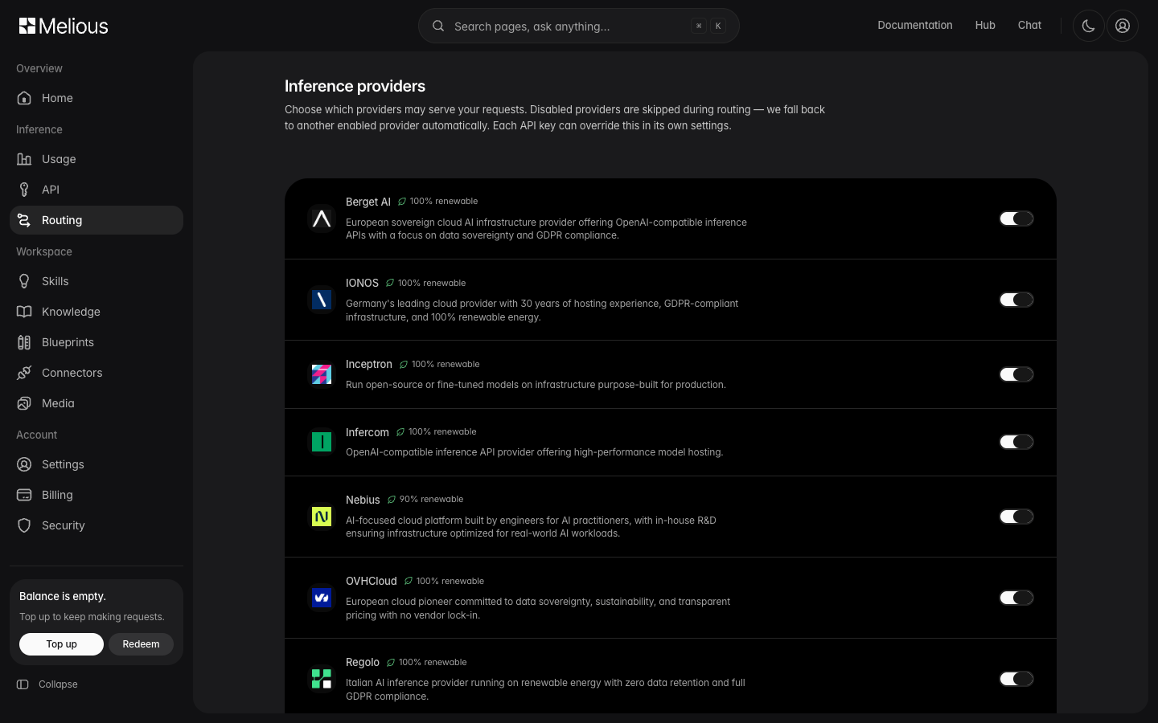Go to Usage in sidebar
This screenshot has height=723, width=1158.
click(x=96, y=159)
